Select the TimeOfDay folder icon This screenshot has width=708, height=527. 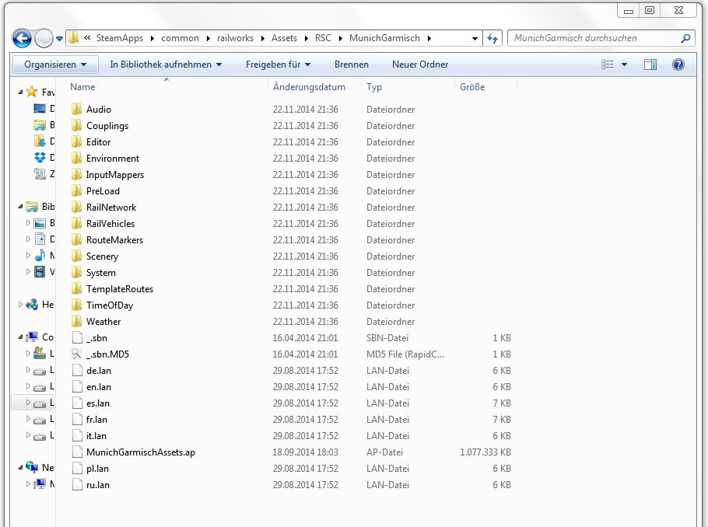coord(77,305)
